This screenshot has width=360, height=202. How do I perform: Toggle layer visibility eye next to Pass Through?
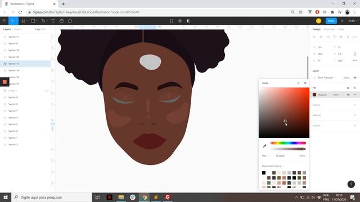coord(355,77)
